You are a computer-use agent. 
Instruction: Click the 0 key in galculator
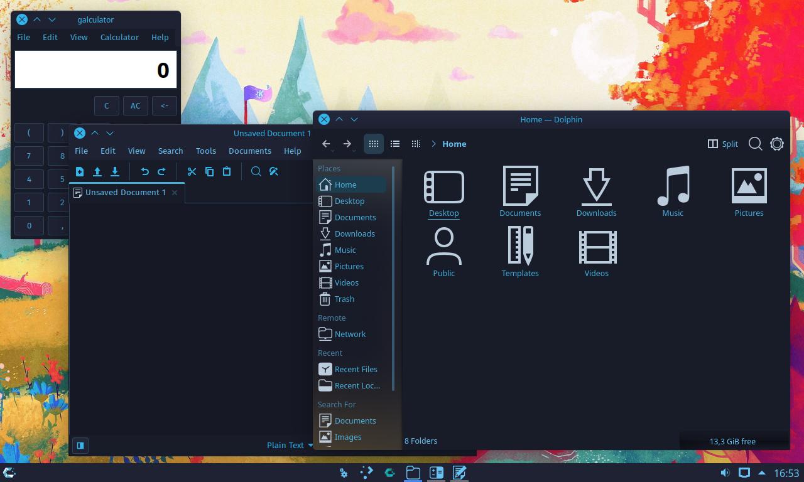tap(29, 225)
